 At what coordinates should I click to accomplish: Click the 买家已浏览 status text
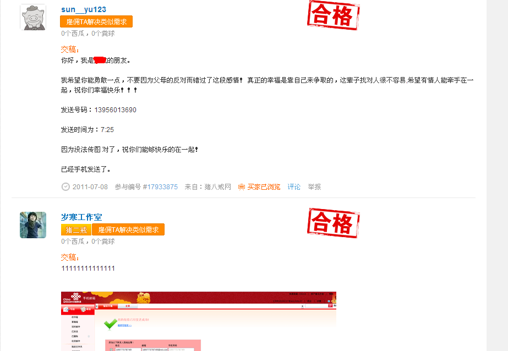click(x=264, y=187)
